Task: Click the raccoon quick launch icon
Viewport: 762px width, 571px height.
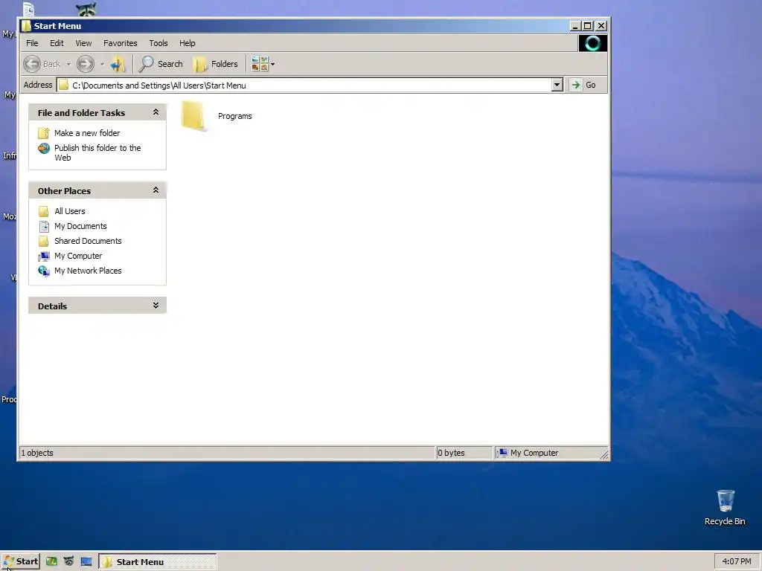Action: [x=69, y=561]
